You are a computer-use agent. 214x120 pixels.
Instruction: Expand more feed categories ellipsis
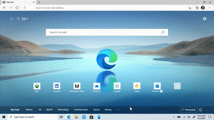(x=118, y=110)
